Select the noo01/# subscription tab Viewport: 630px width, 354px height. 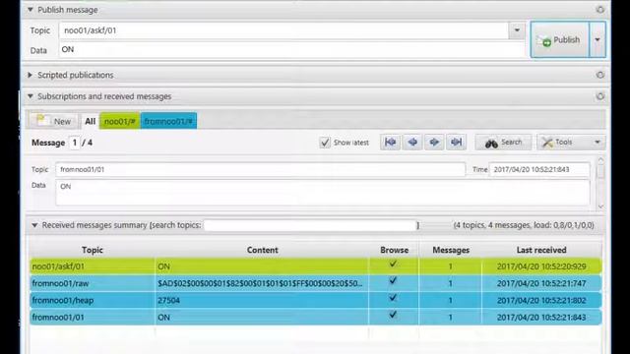120,121
